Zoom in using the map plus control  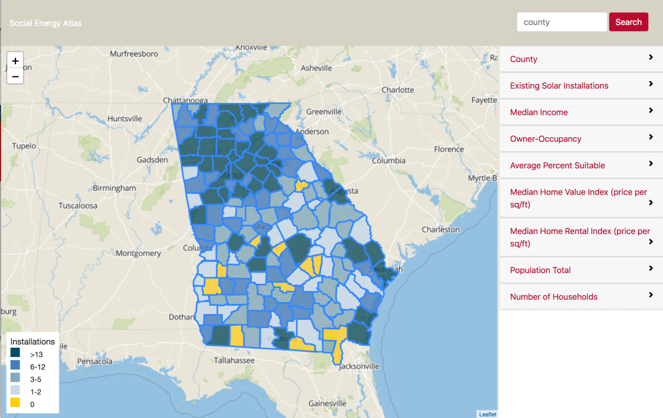15,60
